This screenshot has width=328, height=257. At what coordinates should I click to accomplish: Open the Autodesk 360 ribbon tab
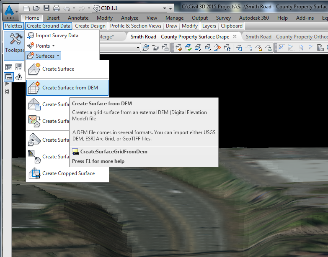tap(254, 18)
